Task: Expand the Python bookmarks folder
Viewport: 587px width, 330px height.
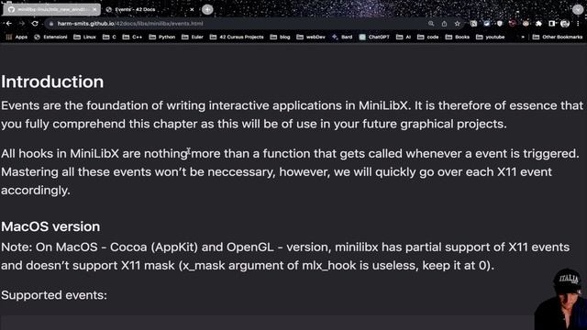Action: 162,37
